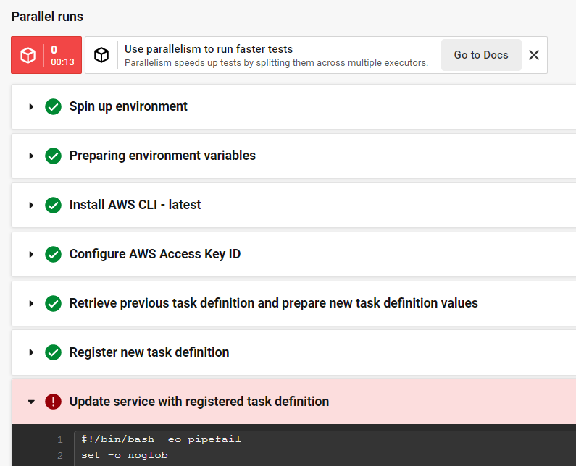Click the bash pipefail line in the code output
Viewport: 576px width, 466px height.
[161, 439]
